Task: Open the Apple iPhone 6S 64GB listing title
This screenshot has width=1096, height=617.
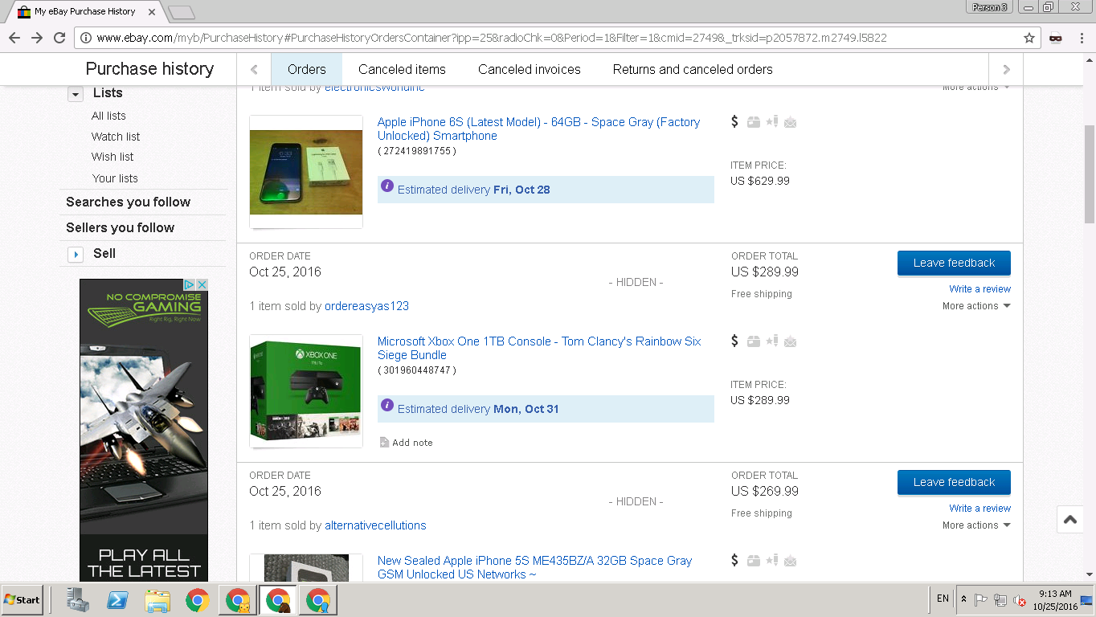Action: [538, 129]
